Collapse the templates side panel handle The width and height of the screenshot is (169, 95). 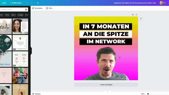31,51
